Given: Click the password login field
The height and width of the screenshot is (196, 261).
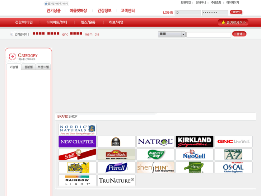Looking at the screenshot, I should coord(215,13).
